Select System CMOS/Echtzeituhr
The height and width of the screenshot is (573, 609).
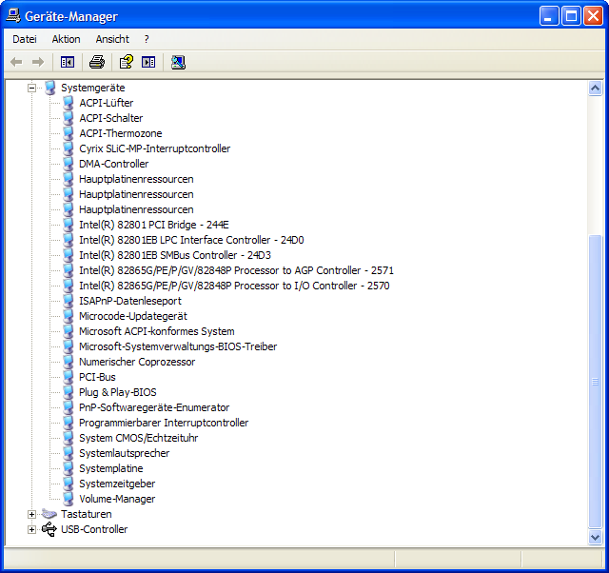pos(138,438)
